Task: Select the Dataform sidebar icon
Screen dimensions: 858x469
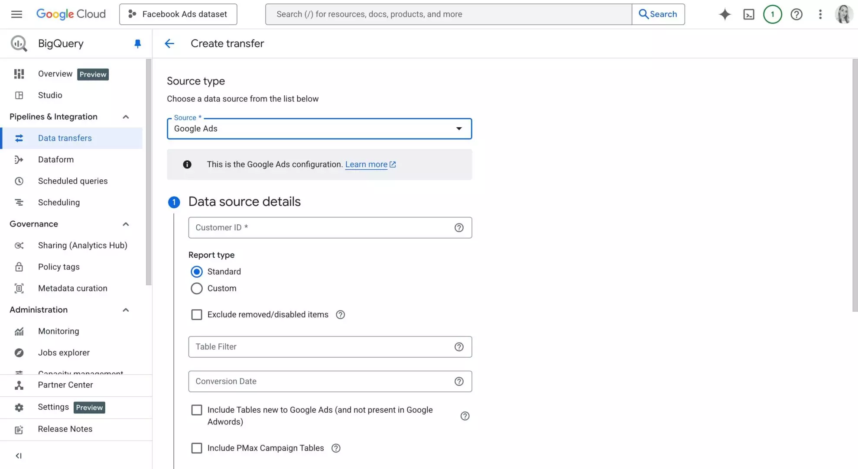Action: [x=19, y=159]
